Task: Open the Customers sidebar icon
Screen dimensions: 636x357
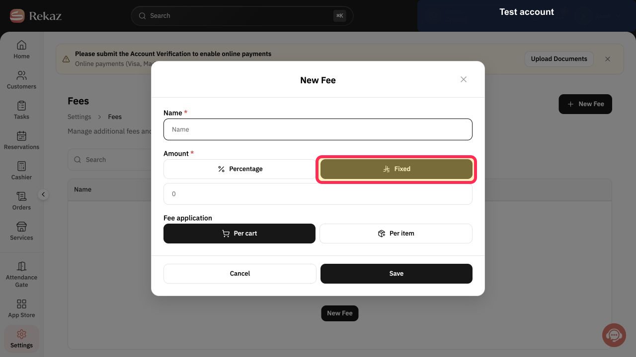Action: [21, 75]
